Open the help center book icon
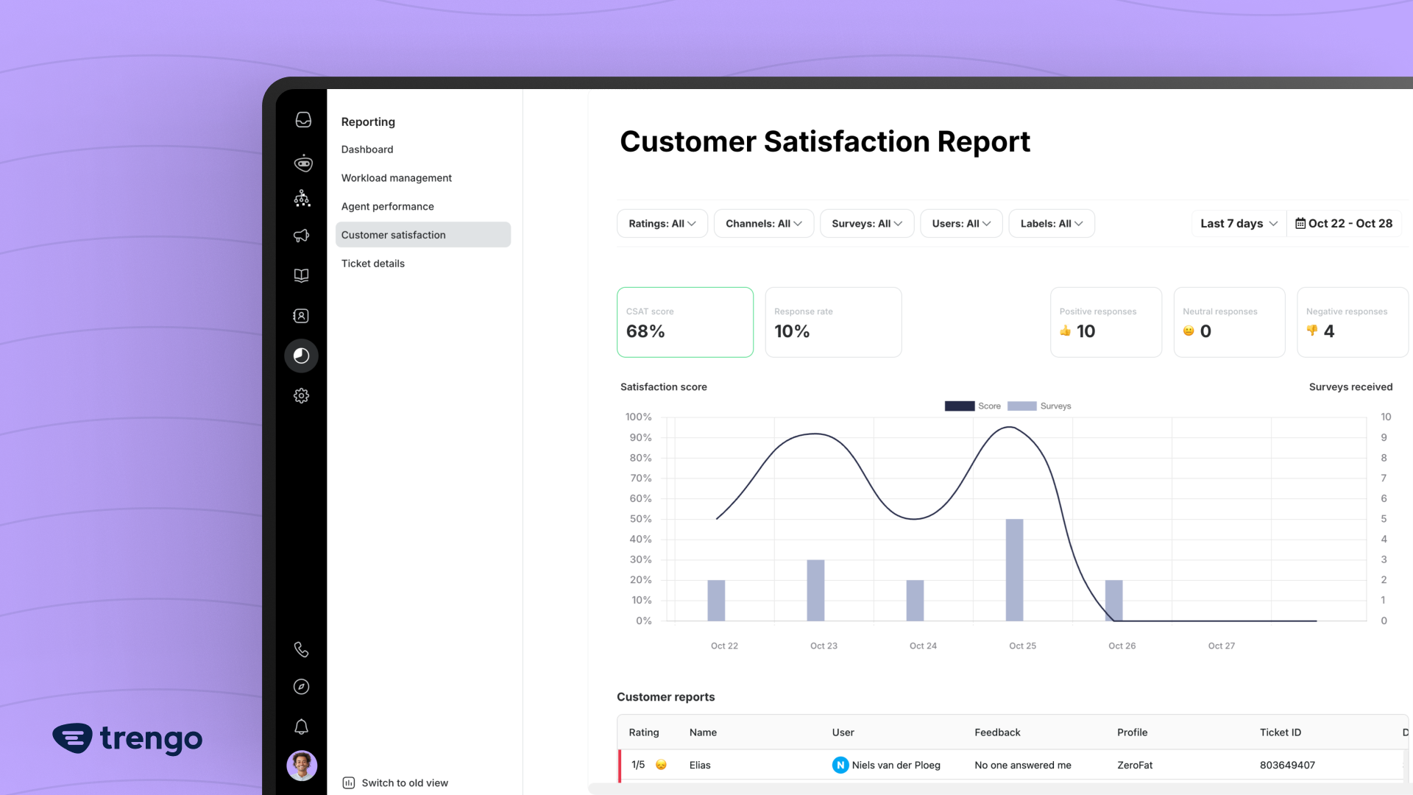The width and height of the screenshot is (1413, 795). click(302, 275)
